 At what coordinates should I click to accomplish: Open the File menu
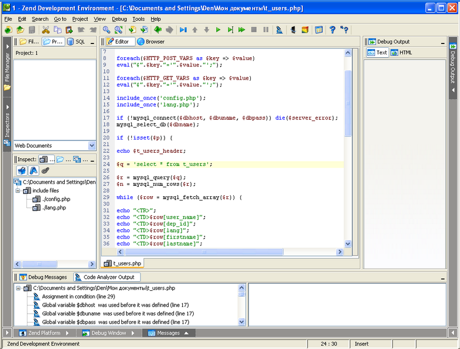8,19
